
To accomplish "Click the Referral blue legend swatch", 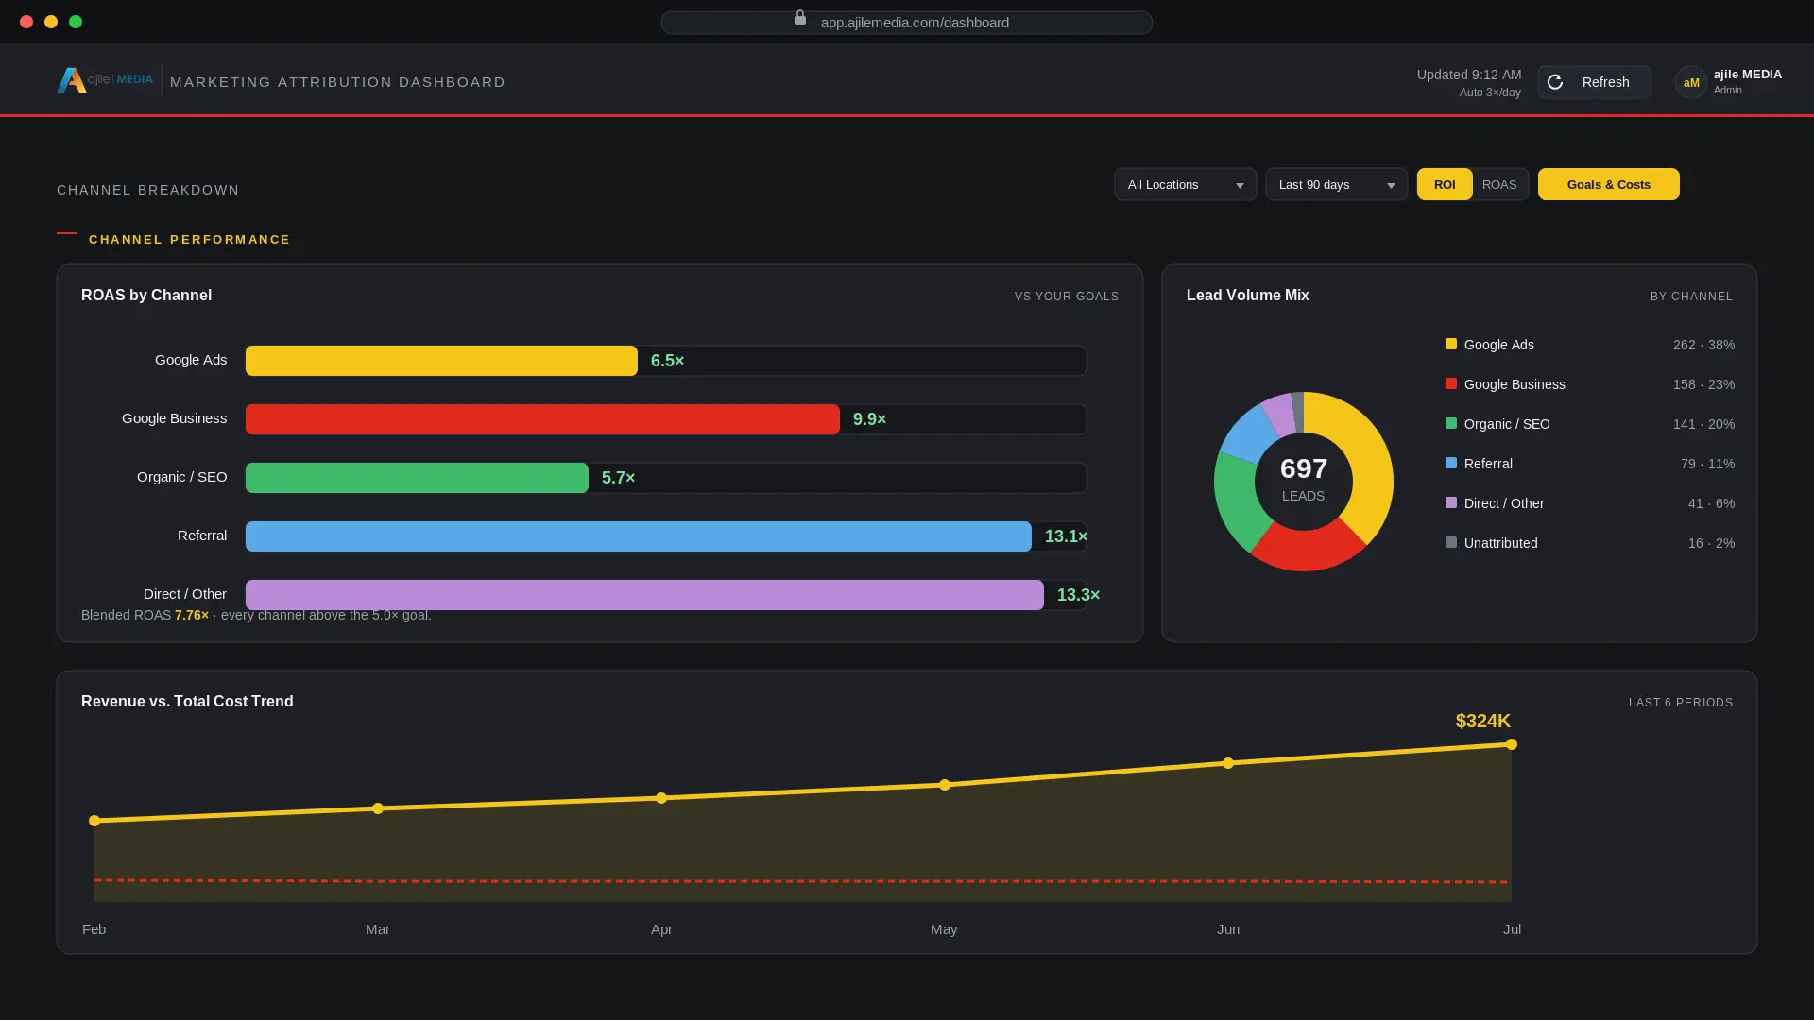I will click(1451, 463).
